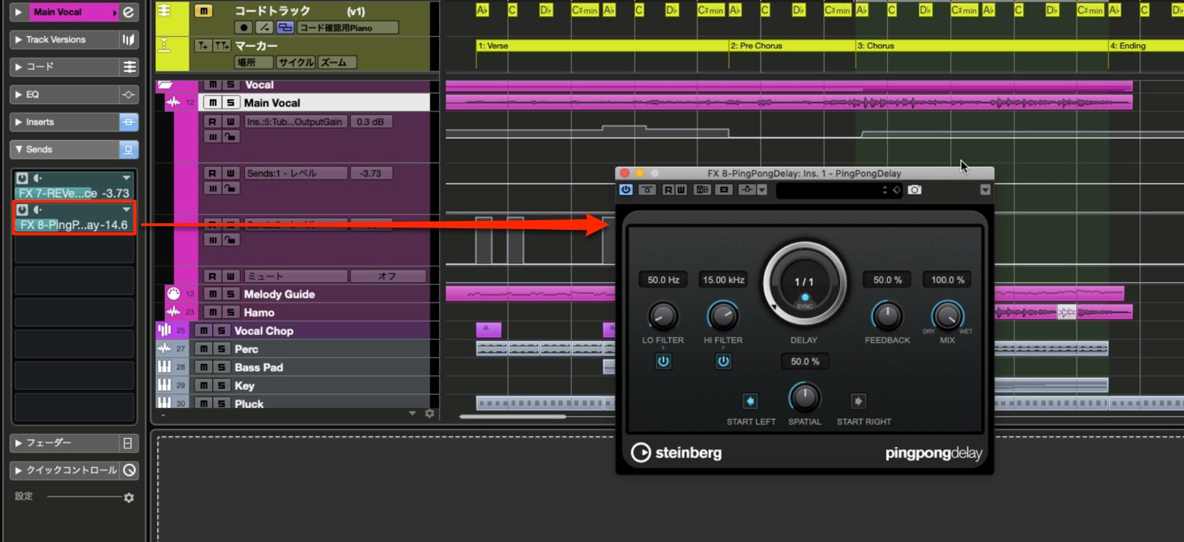Viewport: 1184px width, 542px height.
Task: Click the A/B compare icon in the plugin toolbar
Action: point(702,190)
